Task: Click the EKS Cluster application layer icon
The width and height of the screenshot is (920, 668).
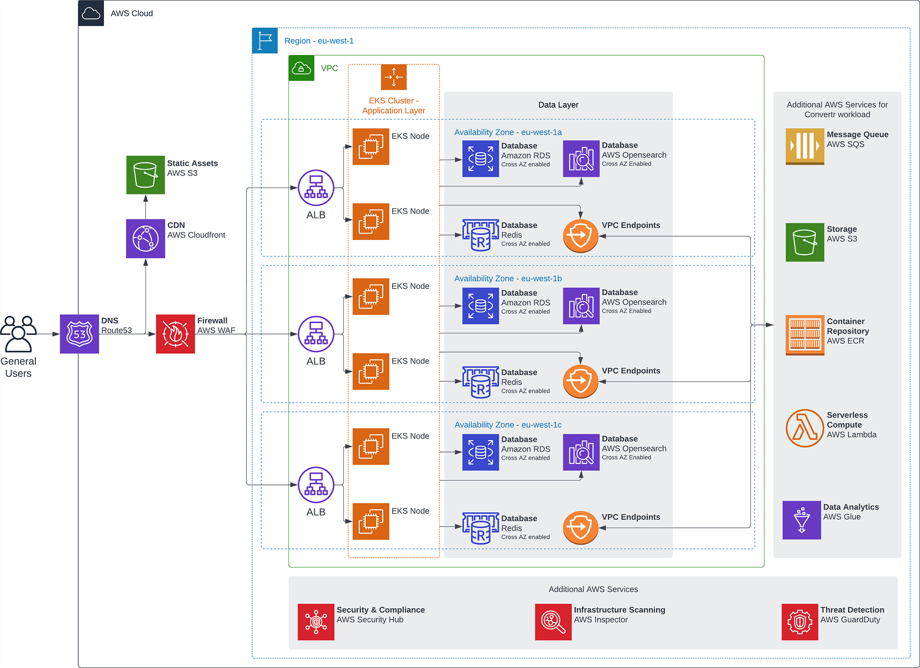Action: [x=394, y=77]
